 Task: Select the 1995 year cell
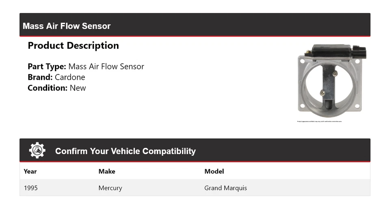(x=30, y=188)
